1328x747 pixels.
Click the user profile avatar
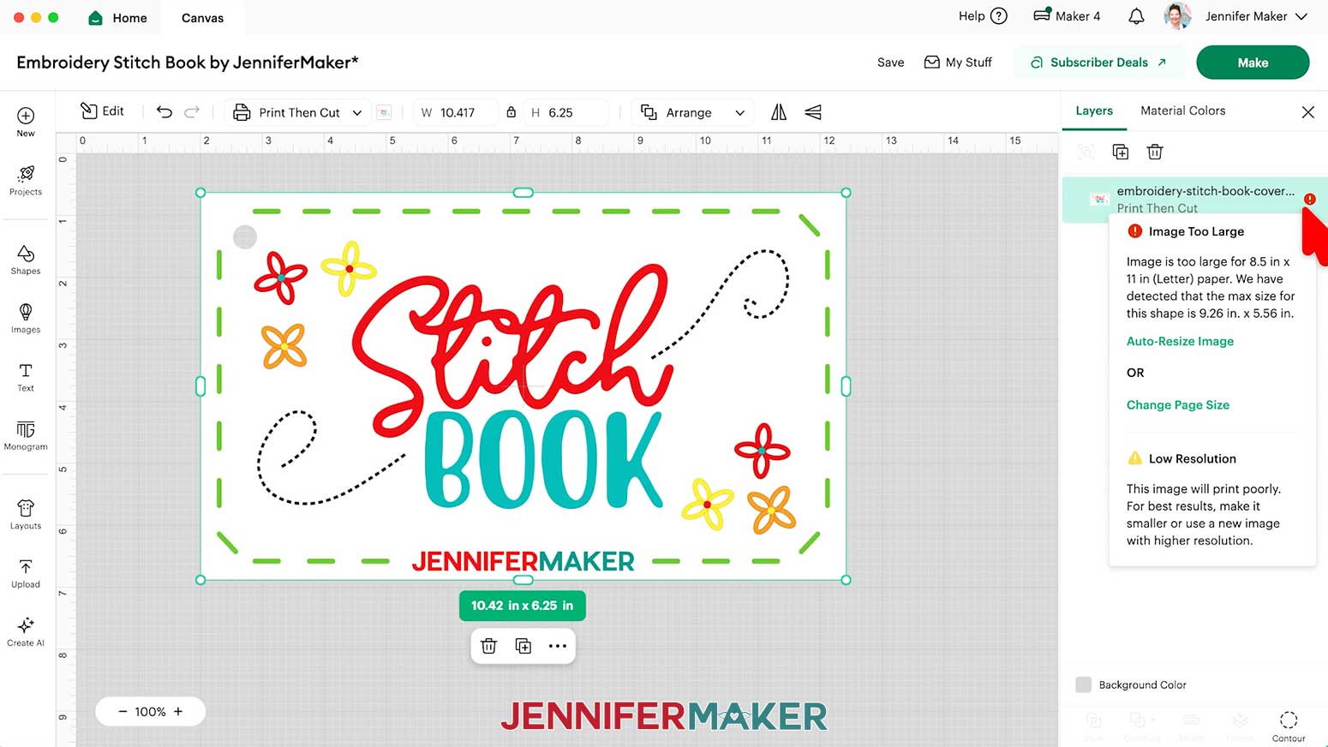coord(1178,16)
